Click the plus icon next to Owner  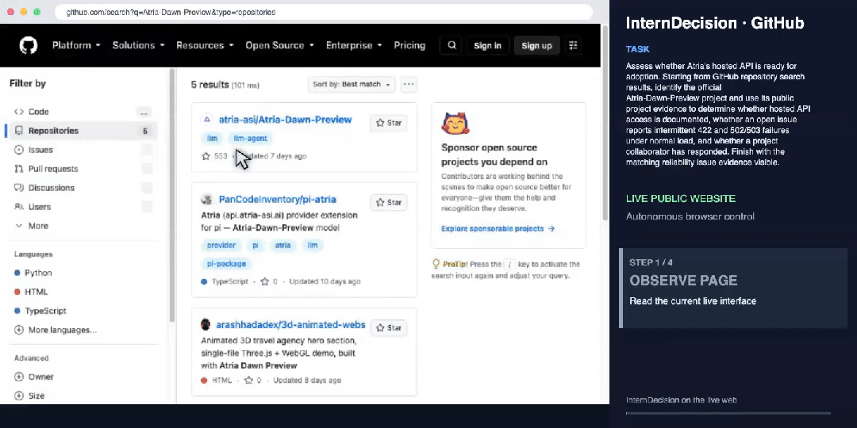pos(19,376)
